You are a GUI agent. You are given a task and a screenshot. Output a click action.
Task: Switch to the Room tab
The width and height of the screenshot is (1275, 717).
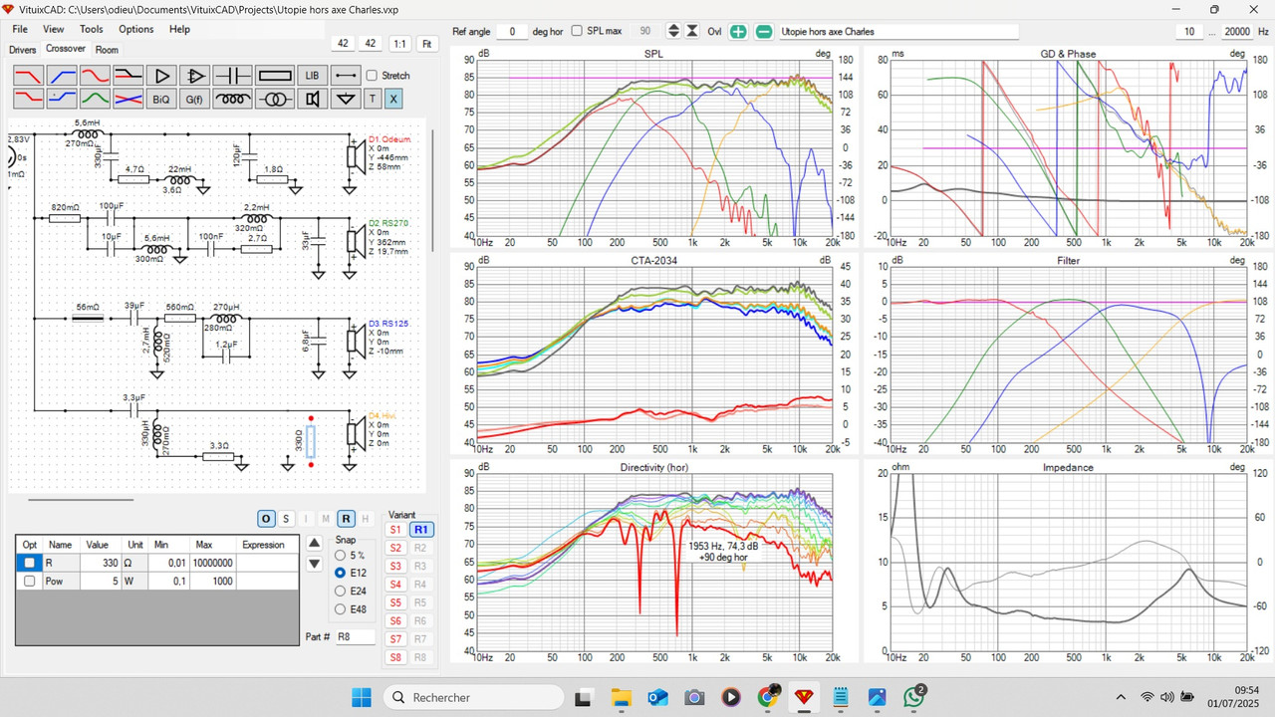pos(107,49)
